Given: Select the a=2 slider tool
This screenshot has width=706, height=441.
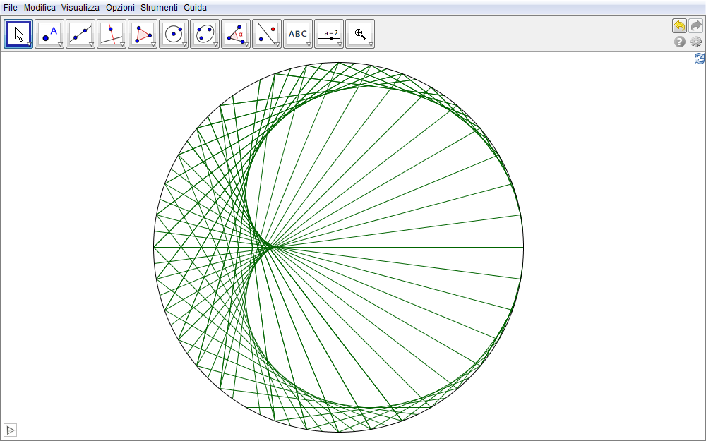Looking at the screenshot, I should click(x=329, y=34).
